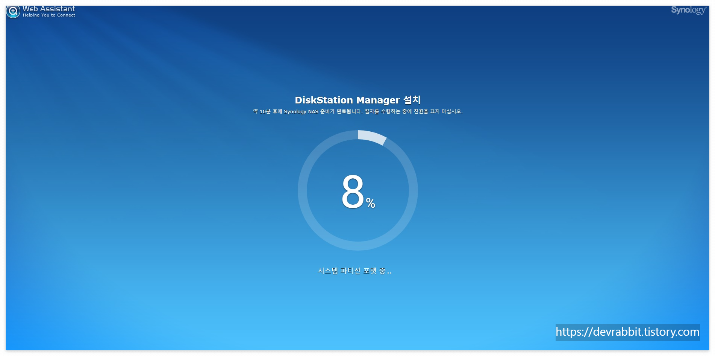
Task: Click inside the progress circle center area
Action: point(357,191)
